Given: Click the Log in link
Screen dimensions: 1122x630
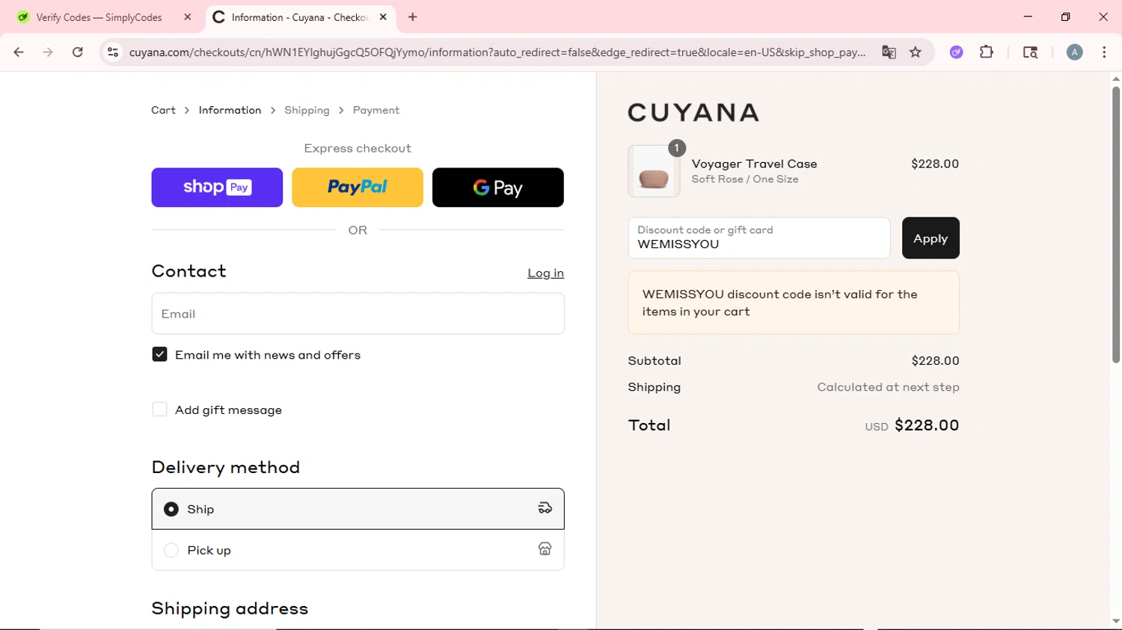Looking at the screenshot, I should click(545, 274).
